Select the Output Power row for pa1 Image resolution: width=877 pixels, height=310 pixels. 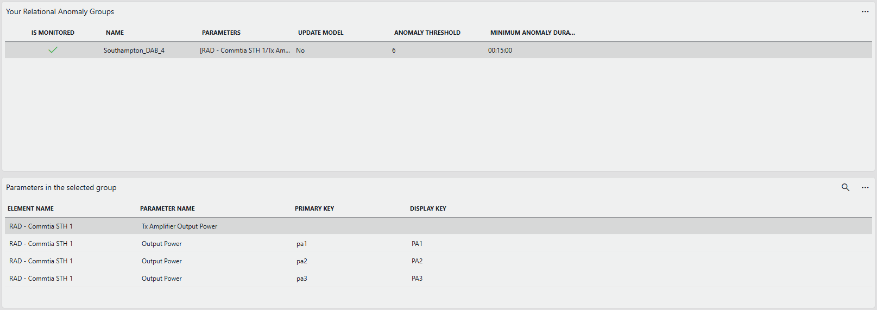[x=162, y=244]
